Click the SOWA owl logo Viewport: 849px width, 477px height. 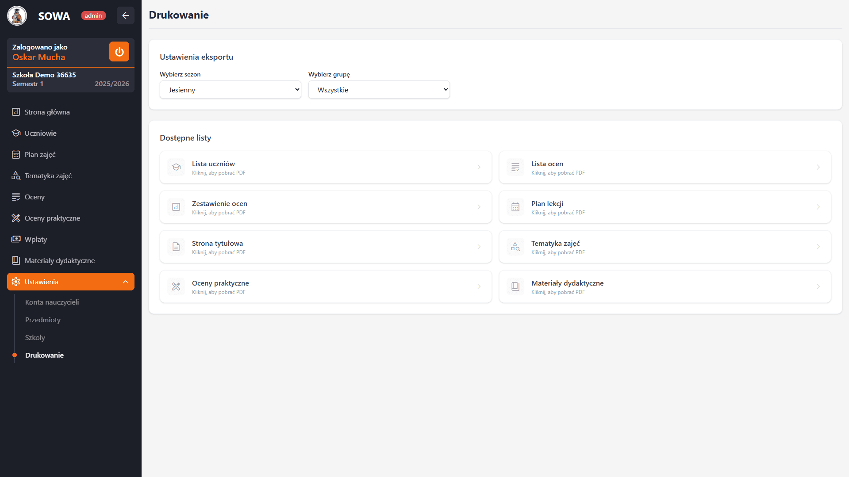click(17, 16)
